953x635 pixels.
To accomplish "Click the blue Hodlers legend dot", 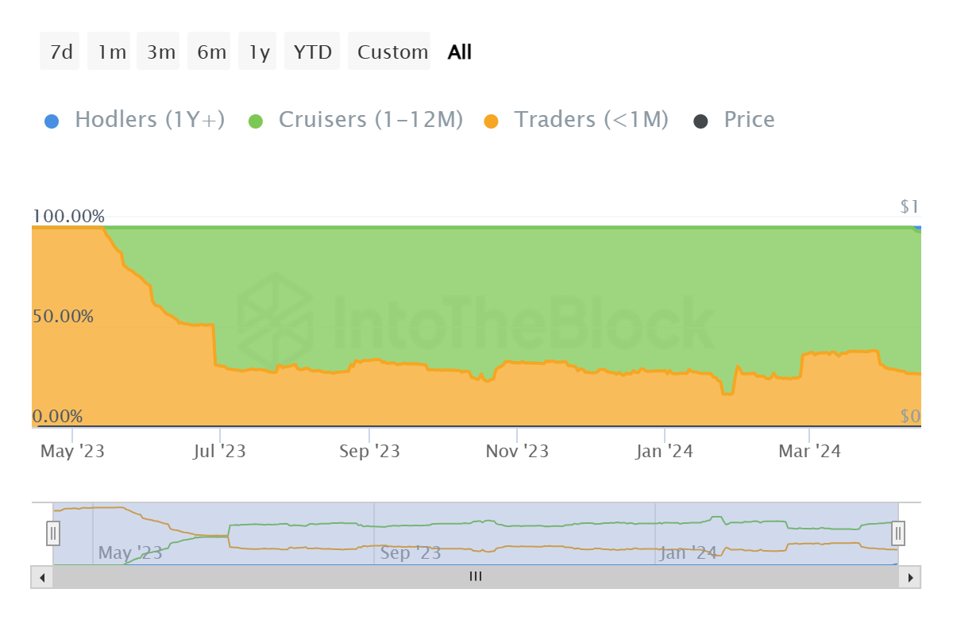I will click(x=51, y=121).
